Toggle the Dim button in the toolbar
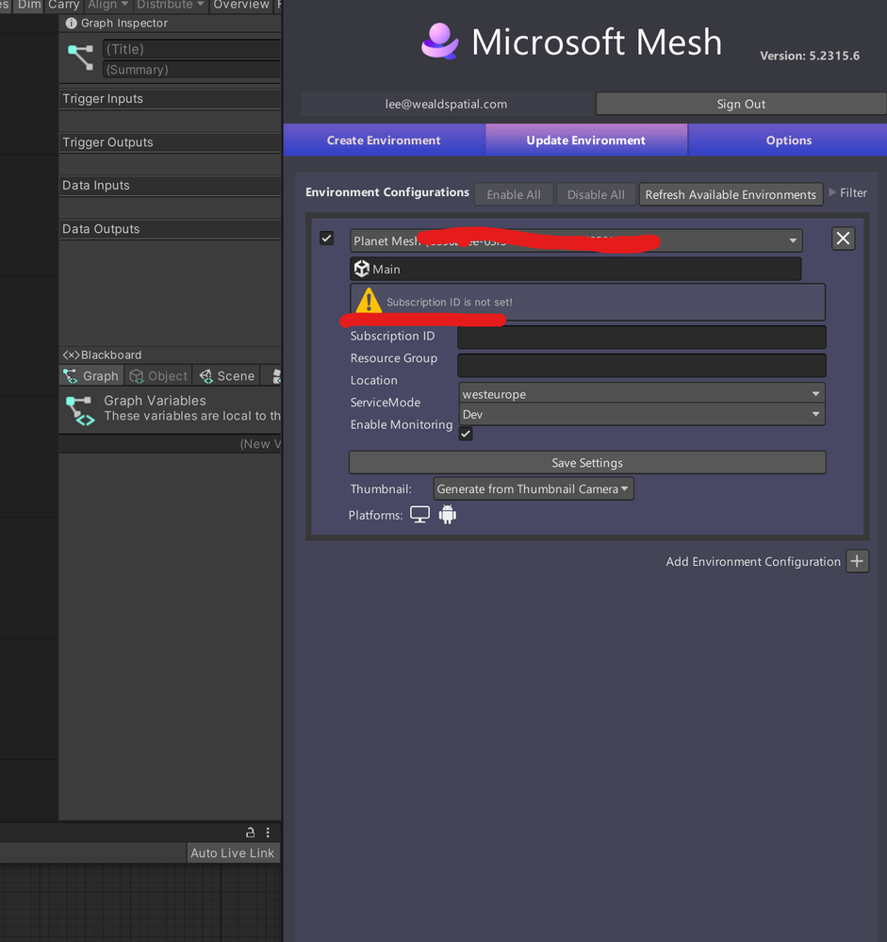 (28, 6)
